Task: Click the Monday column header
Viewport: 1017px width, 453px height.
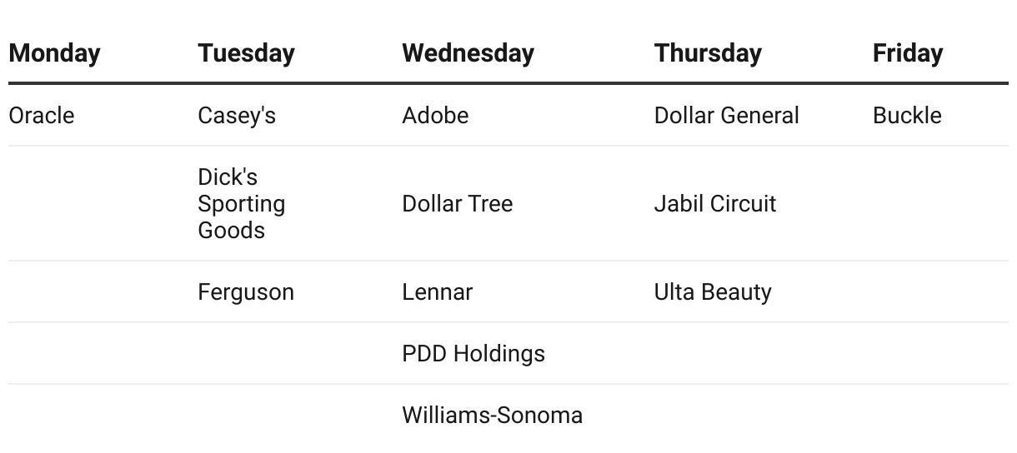Action: [x=54, y=53]
